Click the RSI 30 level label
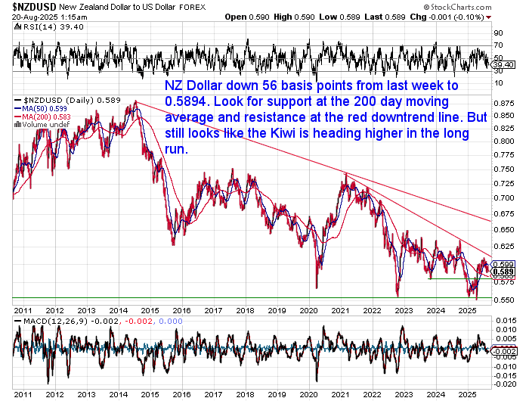Image resolution: width=529 pixels, height=401 pixels. (x=498, y=70)
